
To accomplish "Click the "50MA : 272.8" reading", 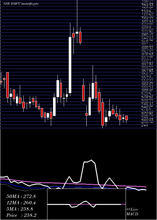I will [21, 196].
